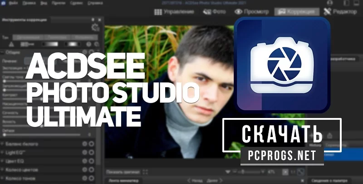Close the Инструменты коррекции panel
The height and width of the screenshot is (184, 363).
[x=99, y=20]
